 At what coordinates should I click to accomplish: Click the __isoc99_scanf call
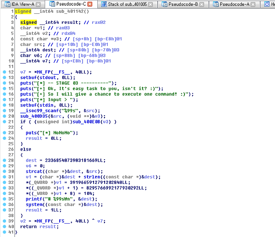[x=39, y=111]
